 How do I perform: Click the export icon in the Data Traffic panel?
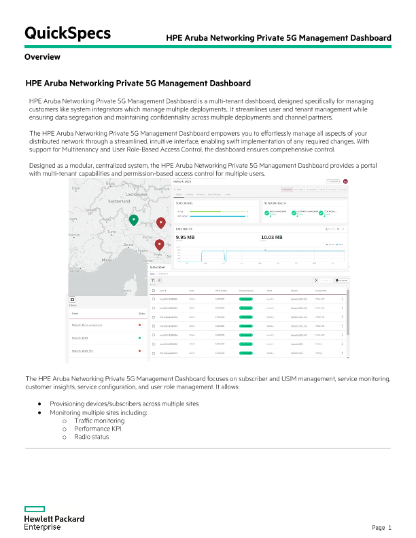pyautogui.click(x=326, y=229)
